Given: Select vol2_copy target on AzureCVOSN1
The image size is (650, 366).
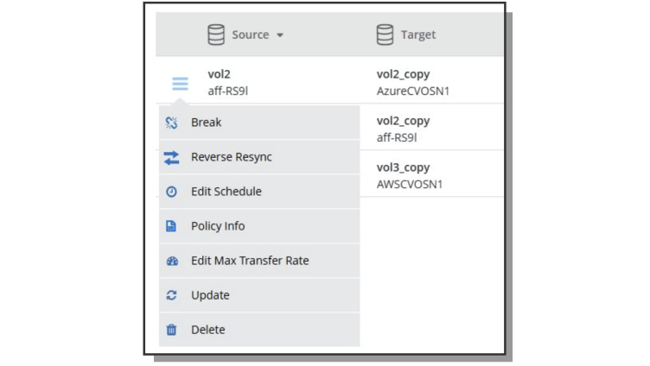Looking at the screenshot, I should coord(413,82).
